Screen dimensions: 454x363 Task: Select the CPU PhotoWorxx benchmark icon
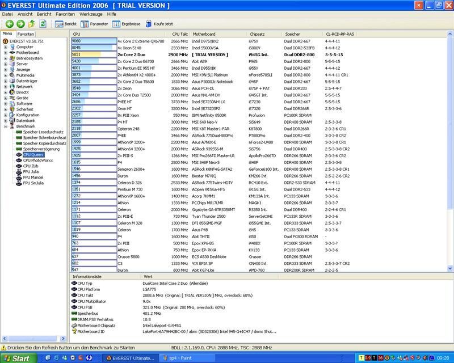(19, 161)
